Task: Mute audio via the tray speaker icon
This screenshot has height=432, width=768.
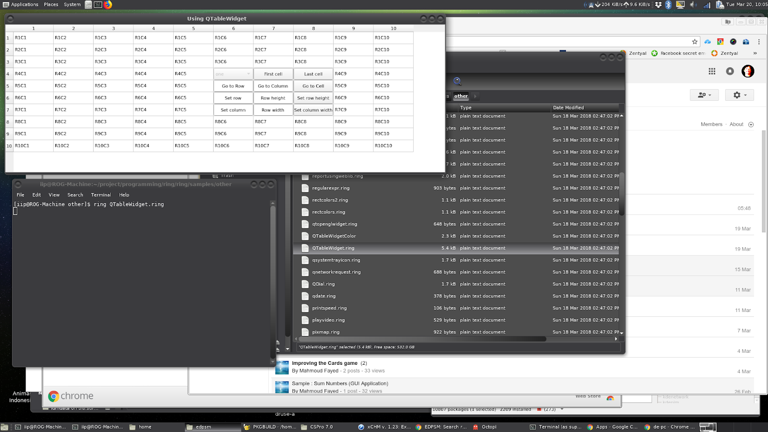Action: [693, 4]
